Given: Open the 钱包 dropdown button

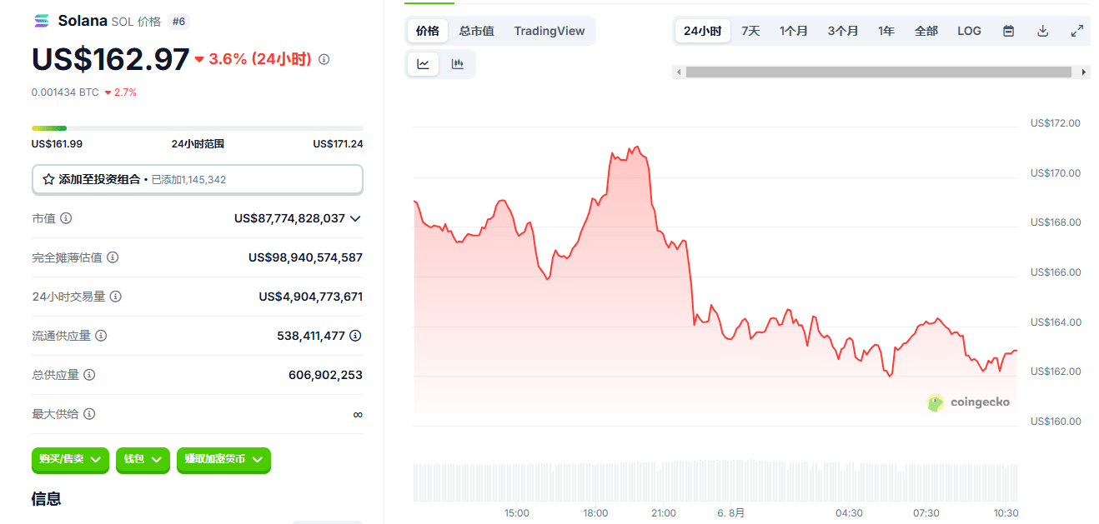Looking at the screenshot, I should 143,460.
